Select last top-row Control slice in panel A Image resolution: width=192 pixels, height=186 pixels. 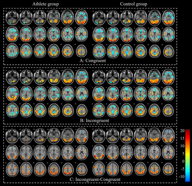(x=169, y=17)
